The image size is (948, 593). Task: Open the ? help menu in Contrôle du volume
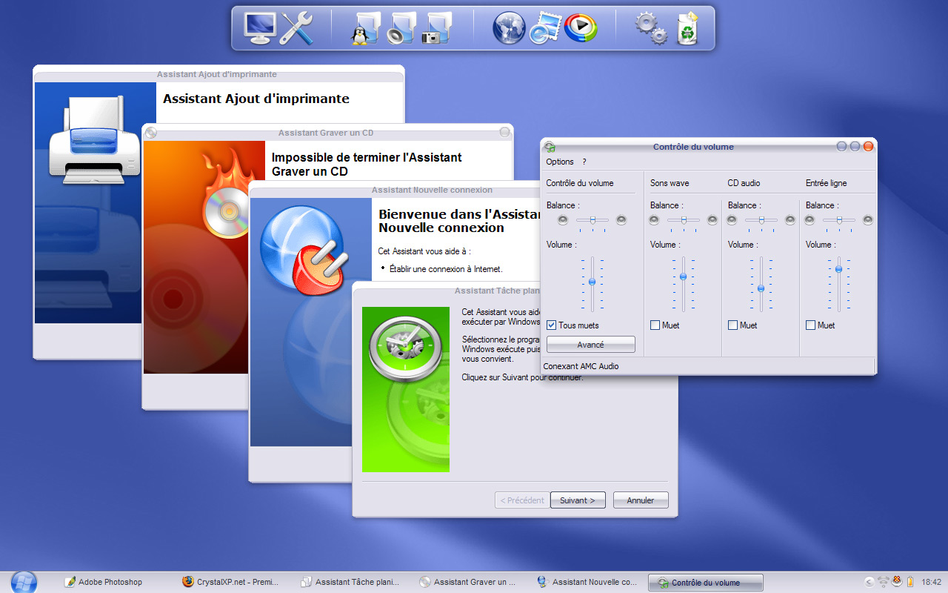584,162
